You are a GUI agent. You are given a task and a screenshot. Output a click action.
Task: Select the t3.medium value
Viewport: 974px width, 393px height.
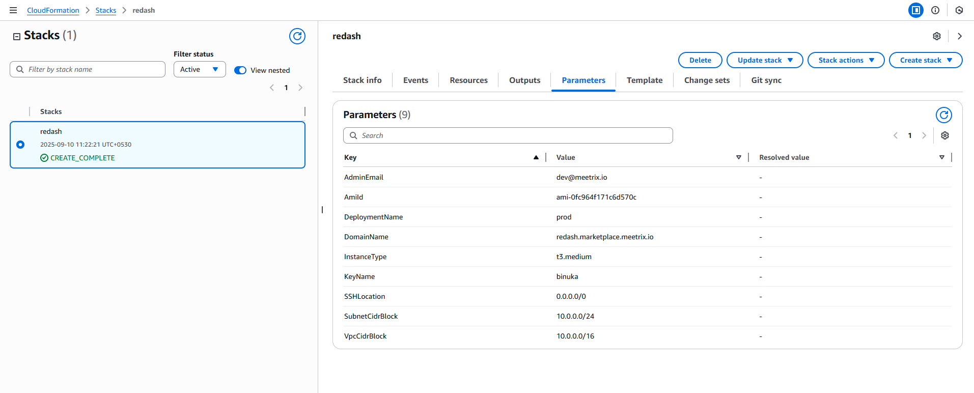pos(574,257)
